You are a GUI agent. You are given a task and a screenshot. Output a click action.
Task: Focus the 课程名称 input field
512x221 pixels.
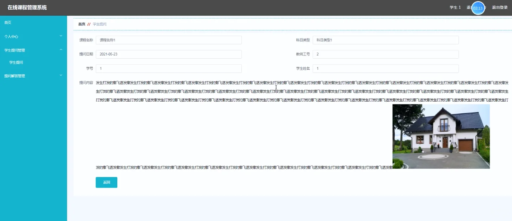169,40
